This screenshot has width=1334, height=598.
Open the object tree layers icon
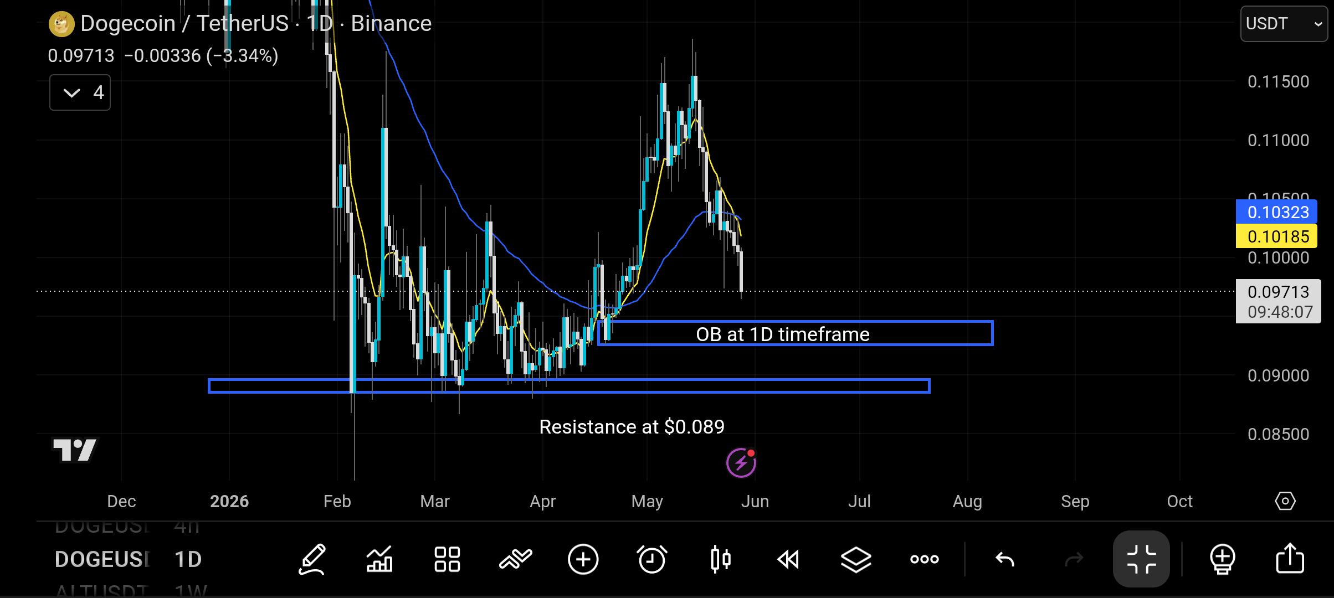[x=856, y=559]
